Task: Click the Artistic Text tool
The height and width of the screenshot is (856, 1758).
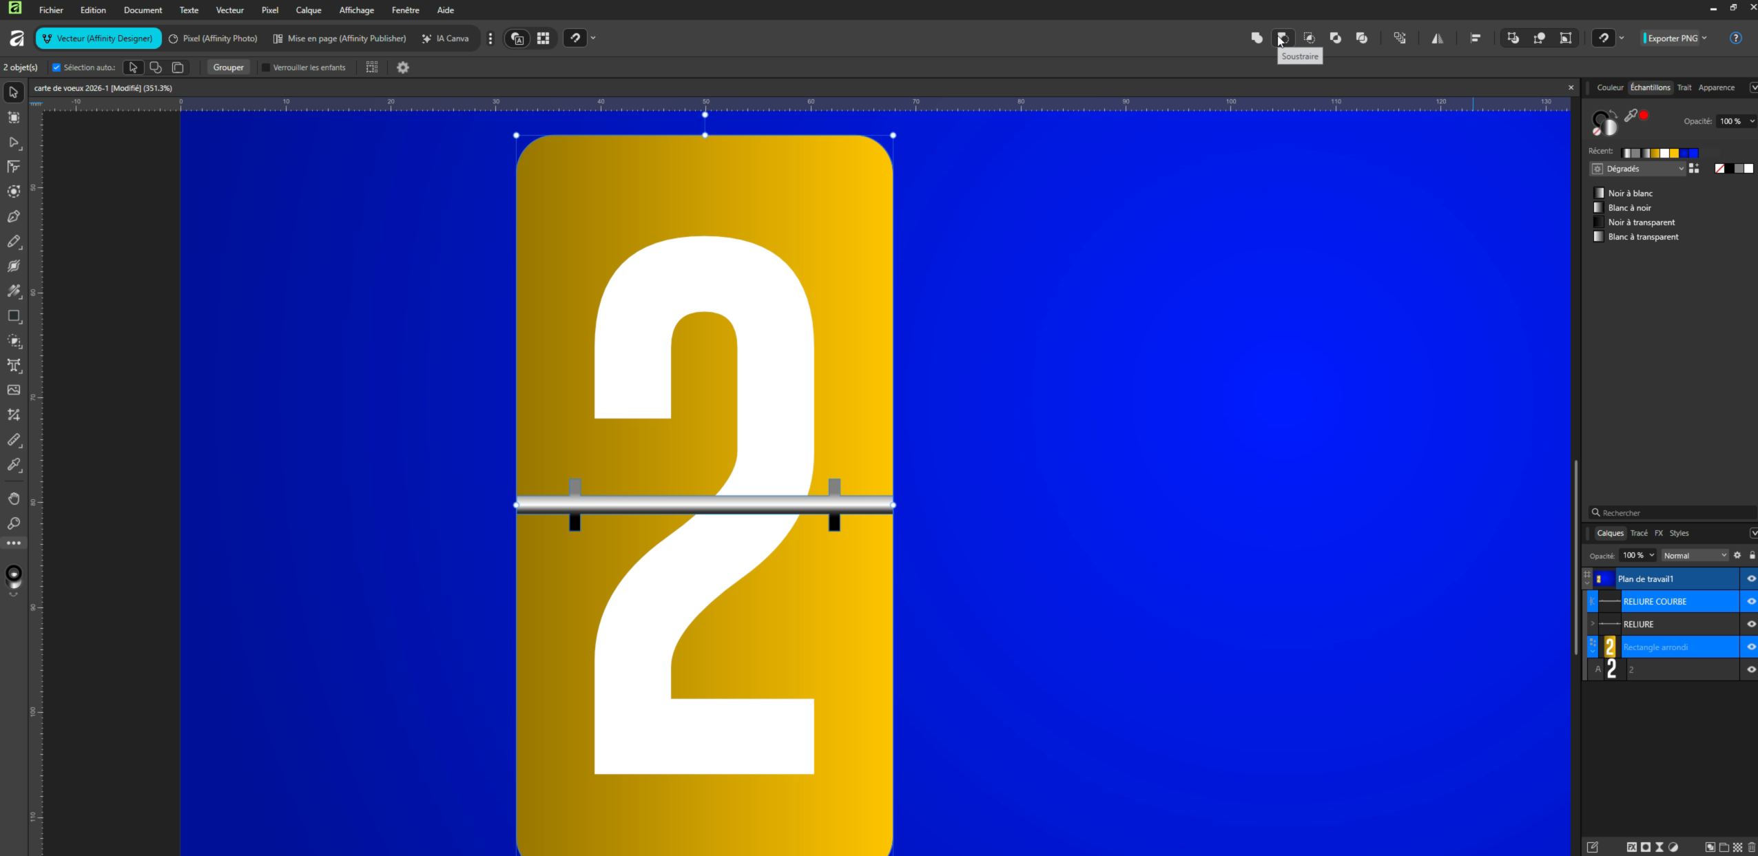Action: pos(14,366)
